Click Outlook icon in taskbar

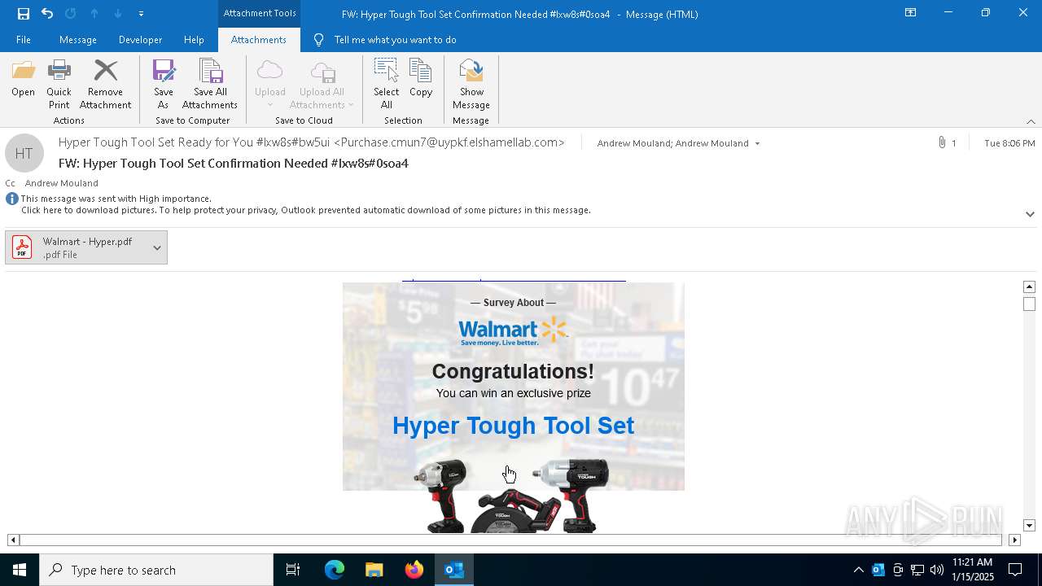tap(454, 570)
